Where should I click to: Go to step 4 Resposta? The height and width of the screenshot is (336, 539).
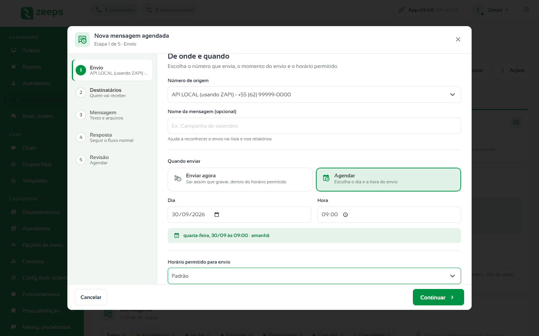coord(112,137)
